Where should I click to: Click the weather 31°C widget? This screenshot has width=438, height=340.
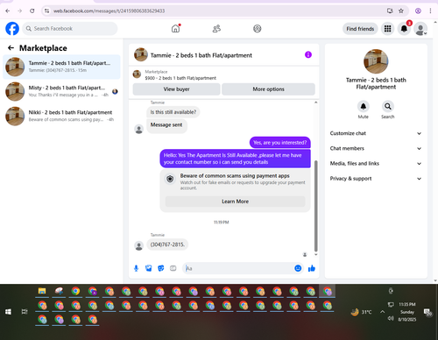coord(362,312)
